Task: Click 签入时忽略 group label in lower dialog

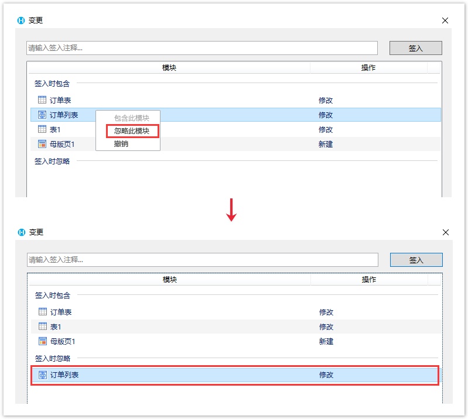Action: point(53,359)
